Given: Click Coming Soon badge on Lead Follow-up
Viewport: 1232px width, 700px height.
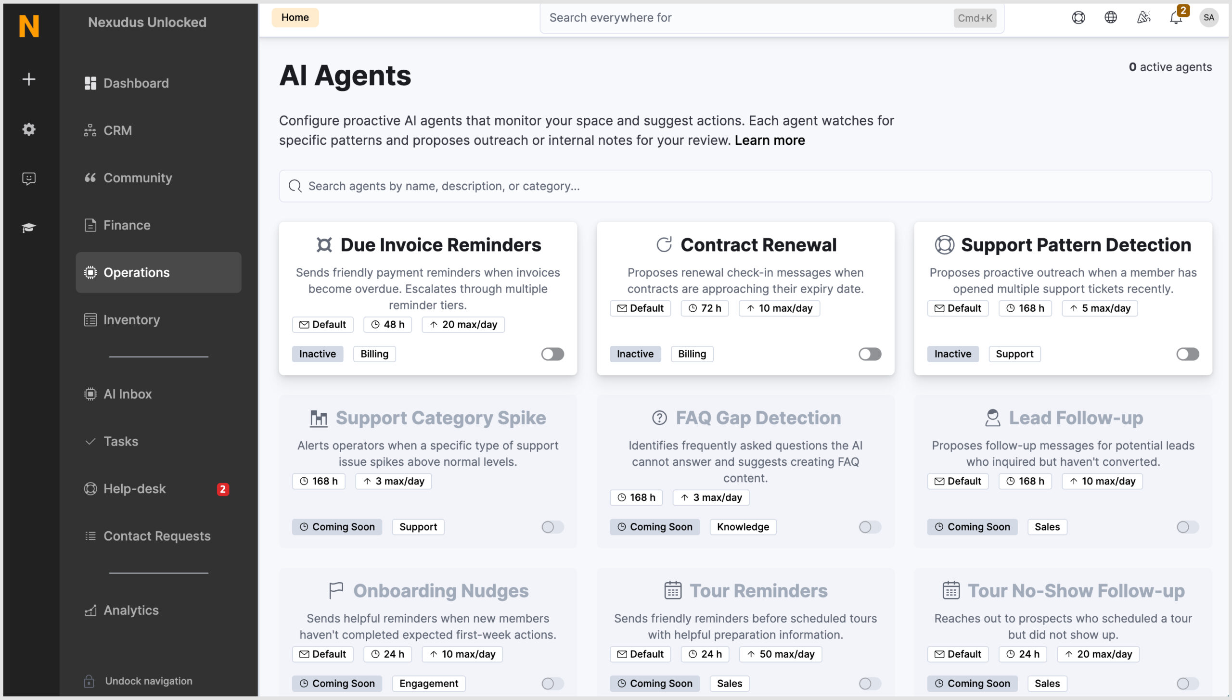Looking at the screenshot, I should click(x=972, y=527).
